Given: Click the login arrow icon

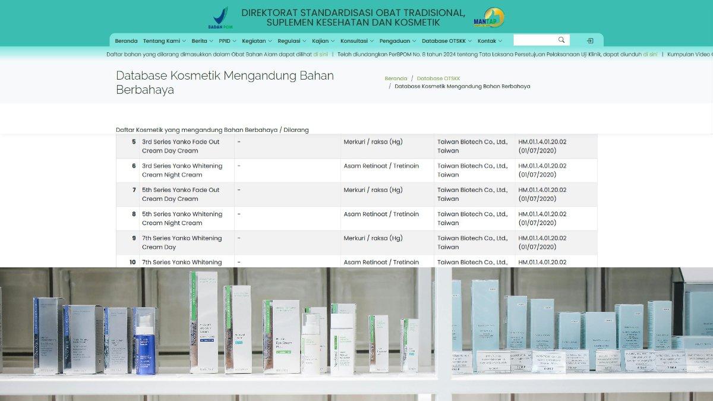Looking at the screenshot, I should pos(590,41).
